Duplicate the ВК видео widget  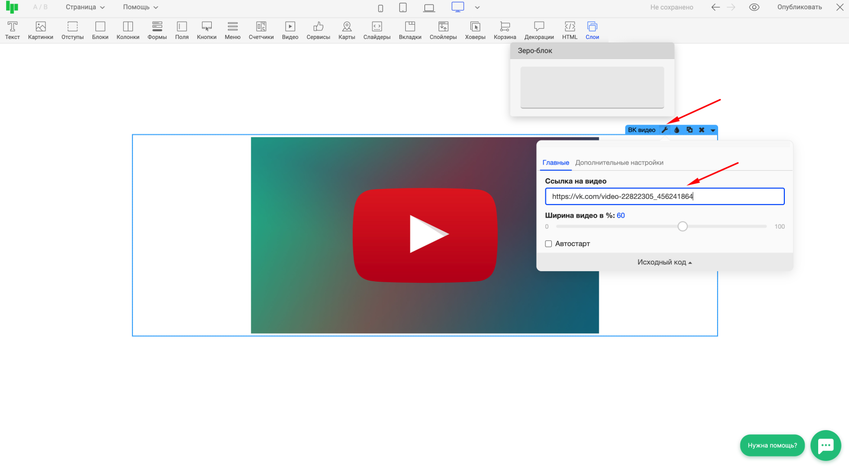point(689,130)
